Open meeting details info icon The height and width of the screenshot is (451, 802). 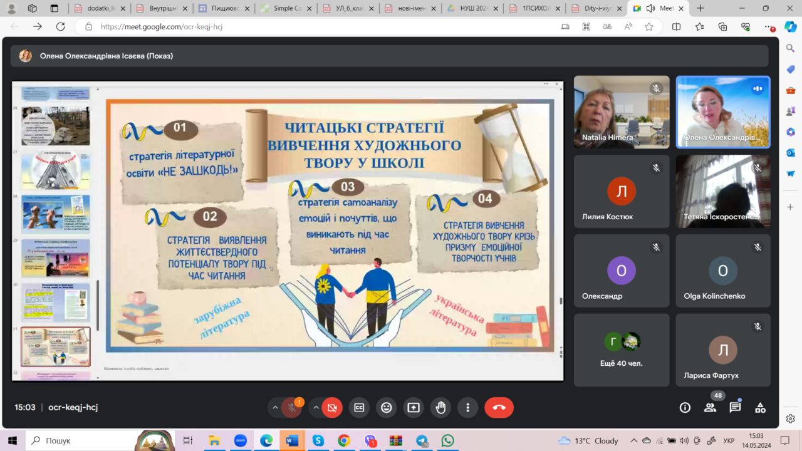(x=685, y=407)
